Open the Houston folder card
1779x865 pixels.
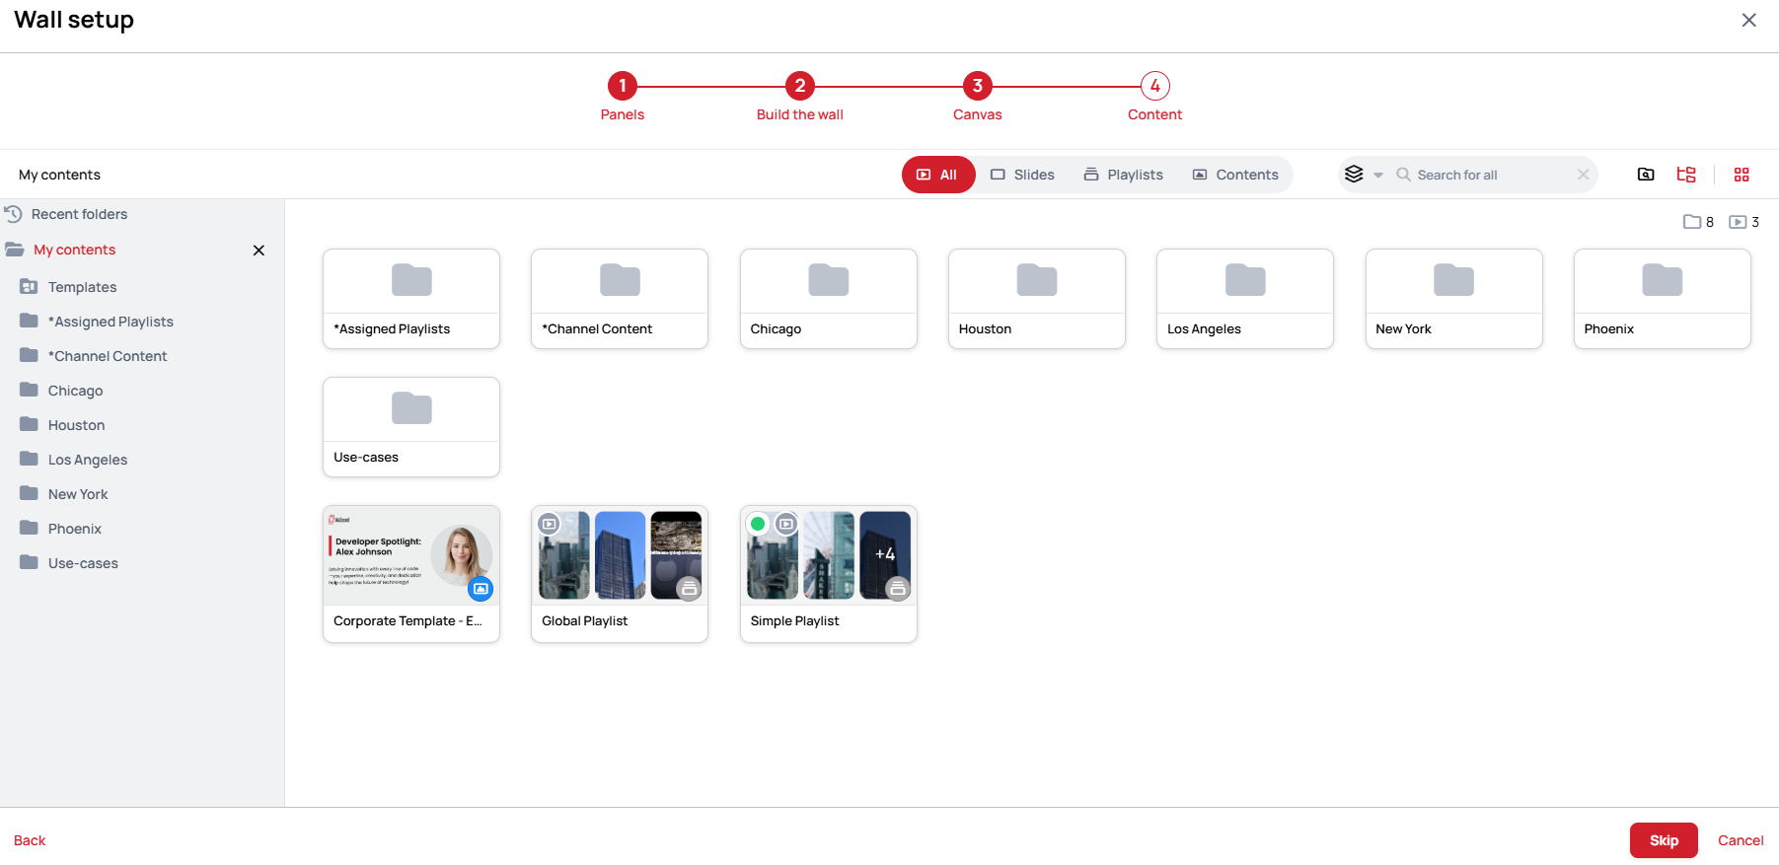(1037, 299)
